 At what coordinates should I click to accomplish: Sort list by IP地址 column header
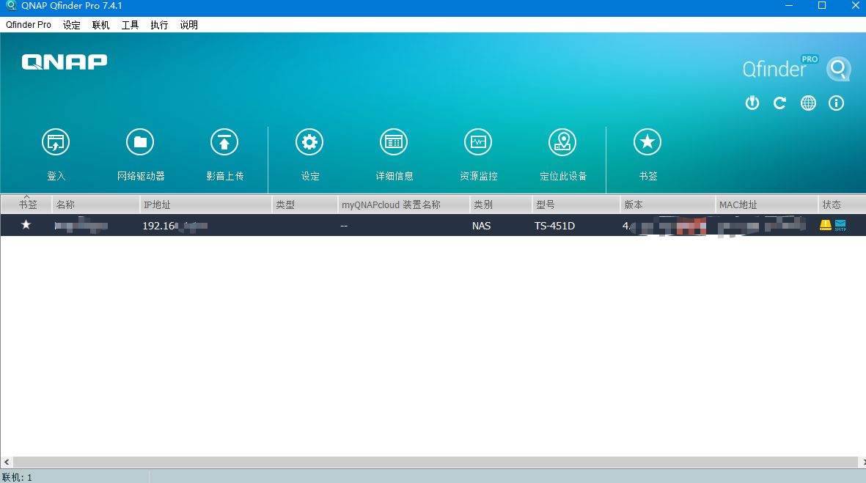205,204
